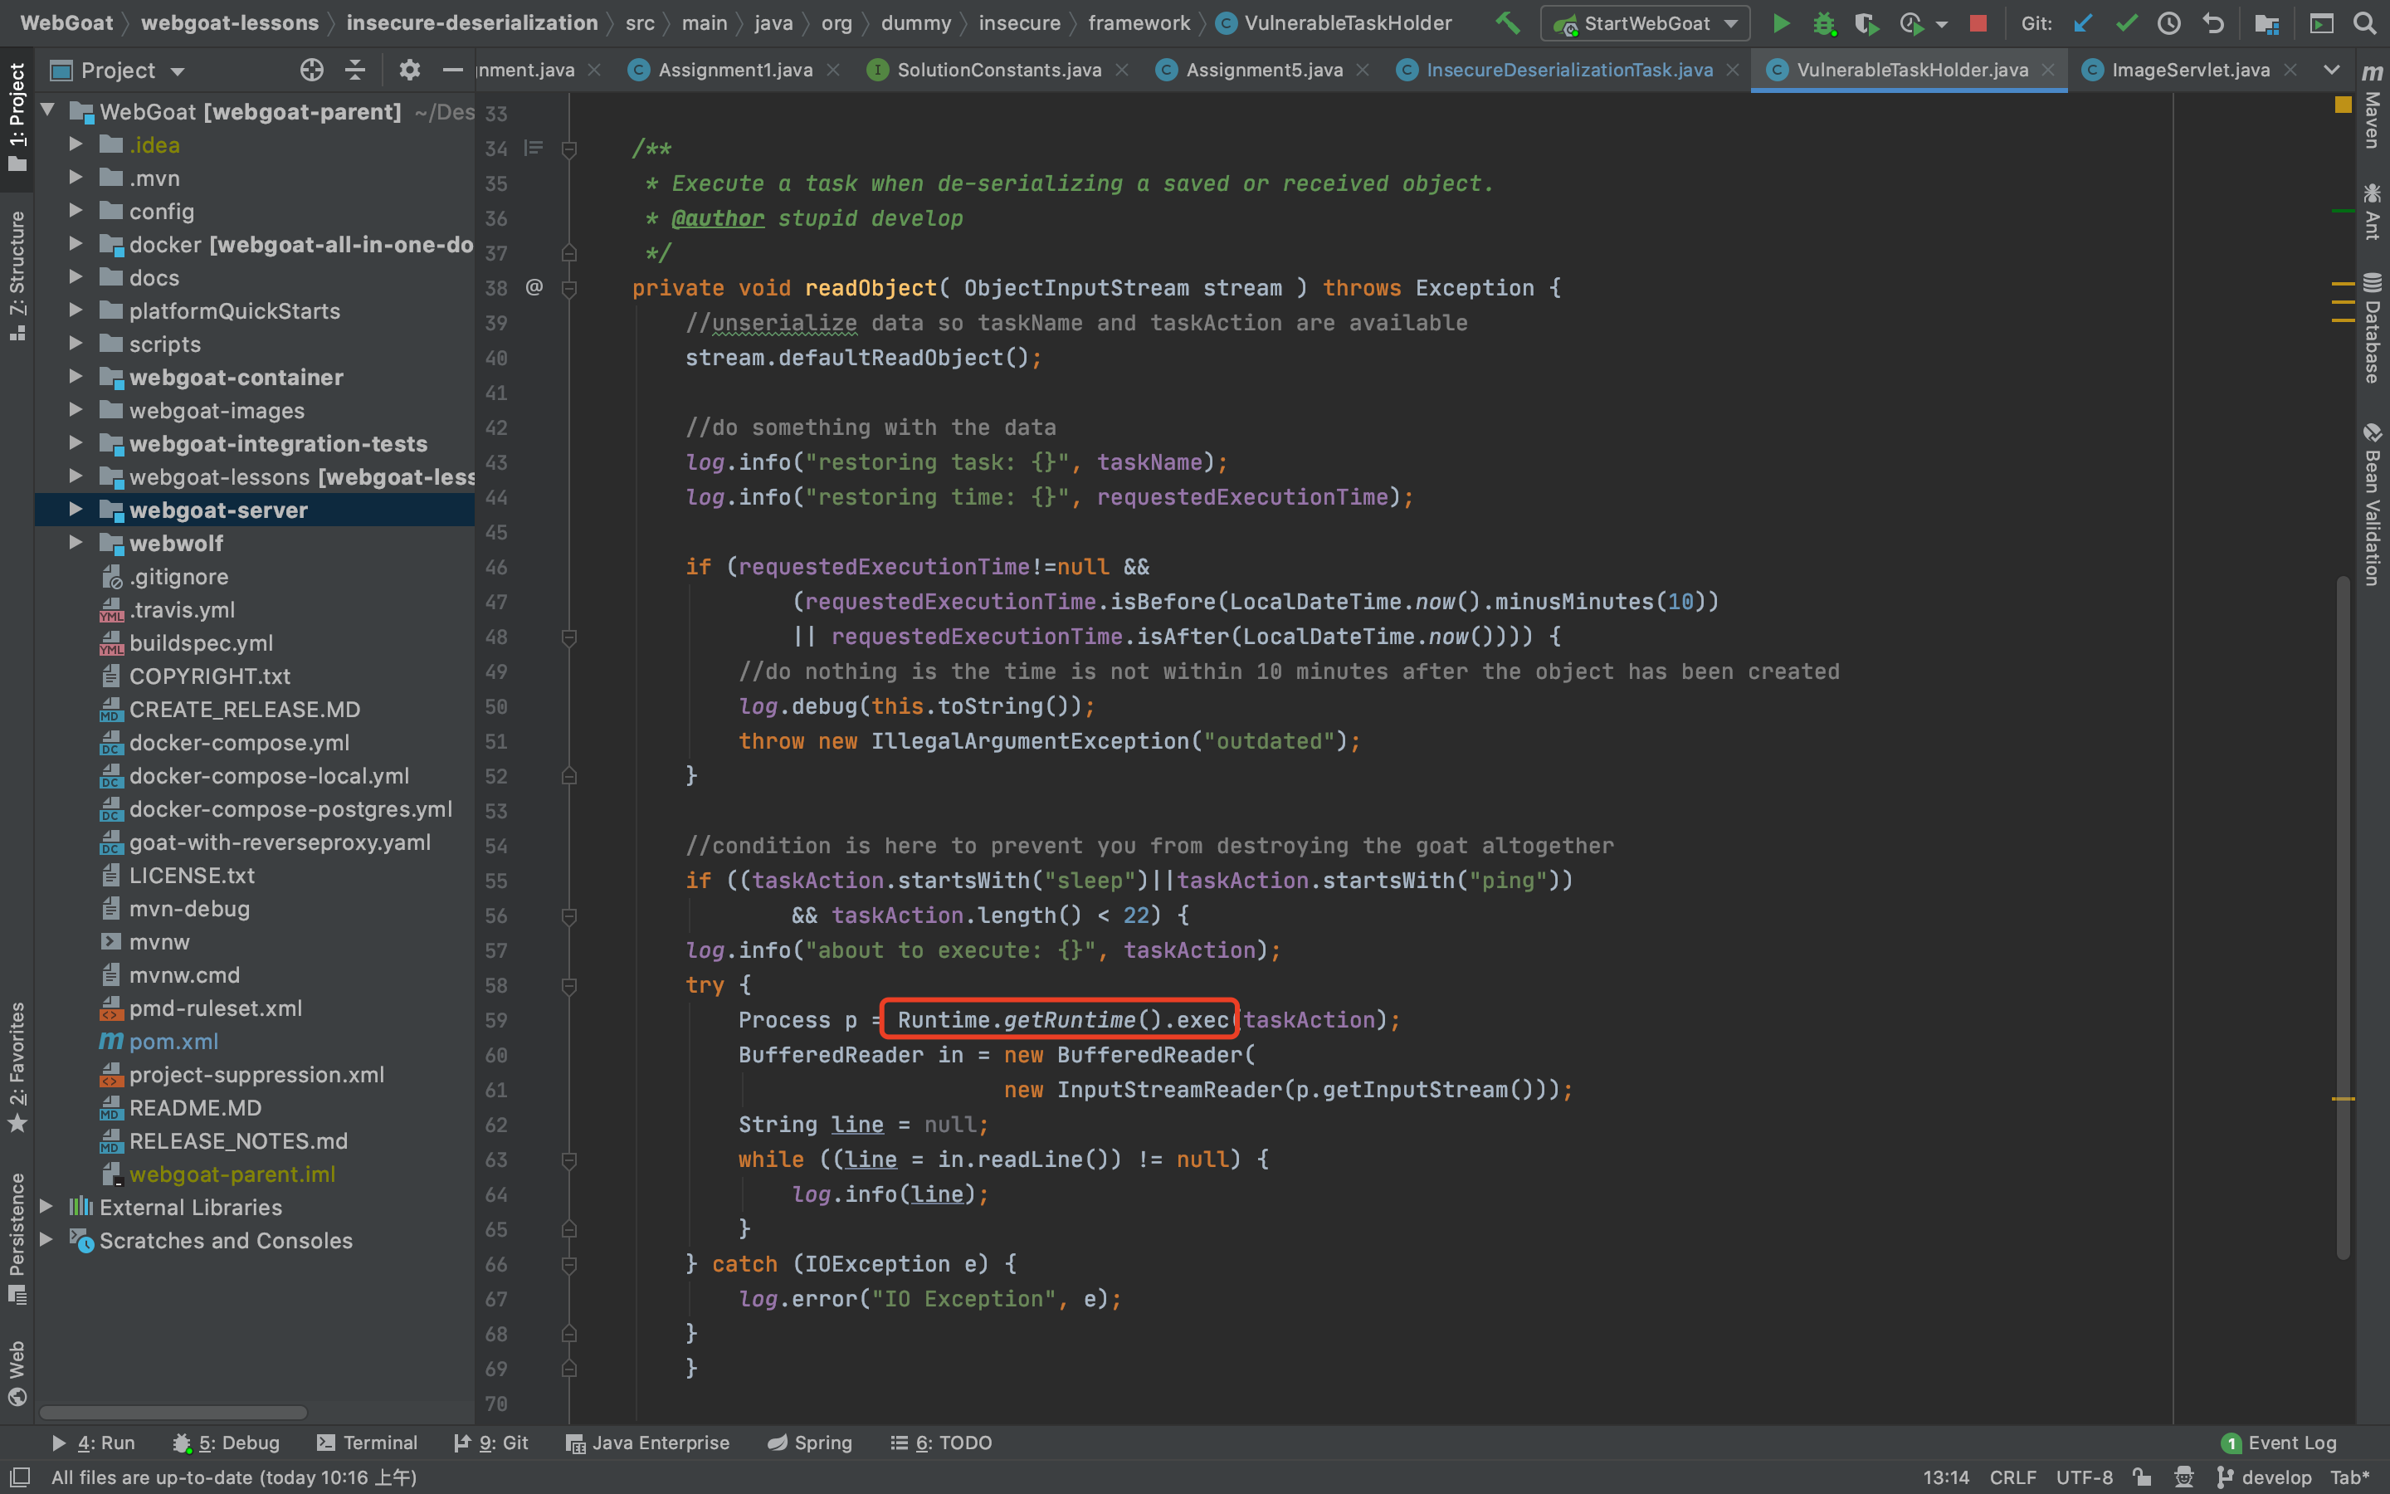Expand the webgoat-server folder
This screenshot has height=1494, width=2390.
[76, 510]
